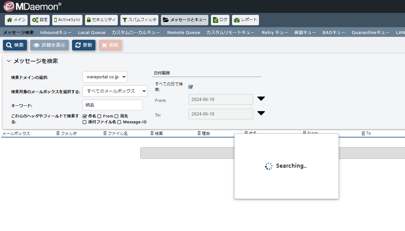Click the MDaemon logo icon
Viewport: 405px width, 231px height.
[9, 6]
